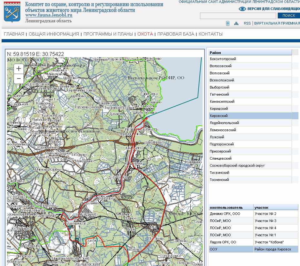Click the map zoom in (+) button

19,69
